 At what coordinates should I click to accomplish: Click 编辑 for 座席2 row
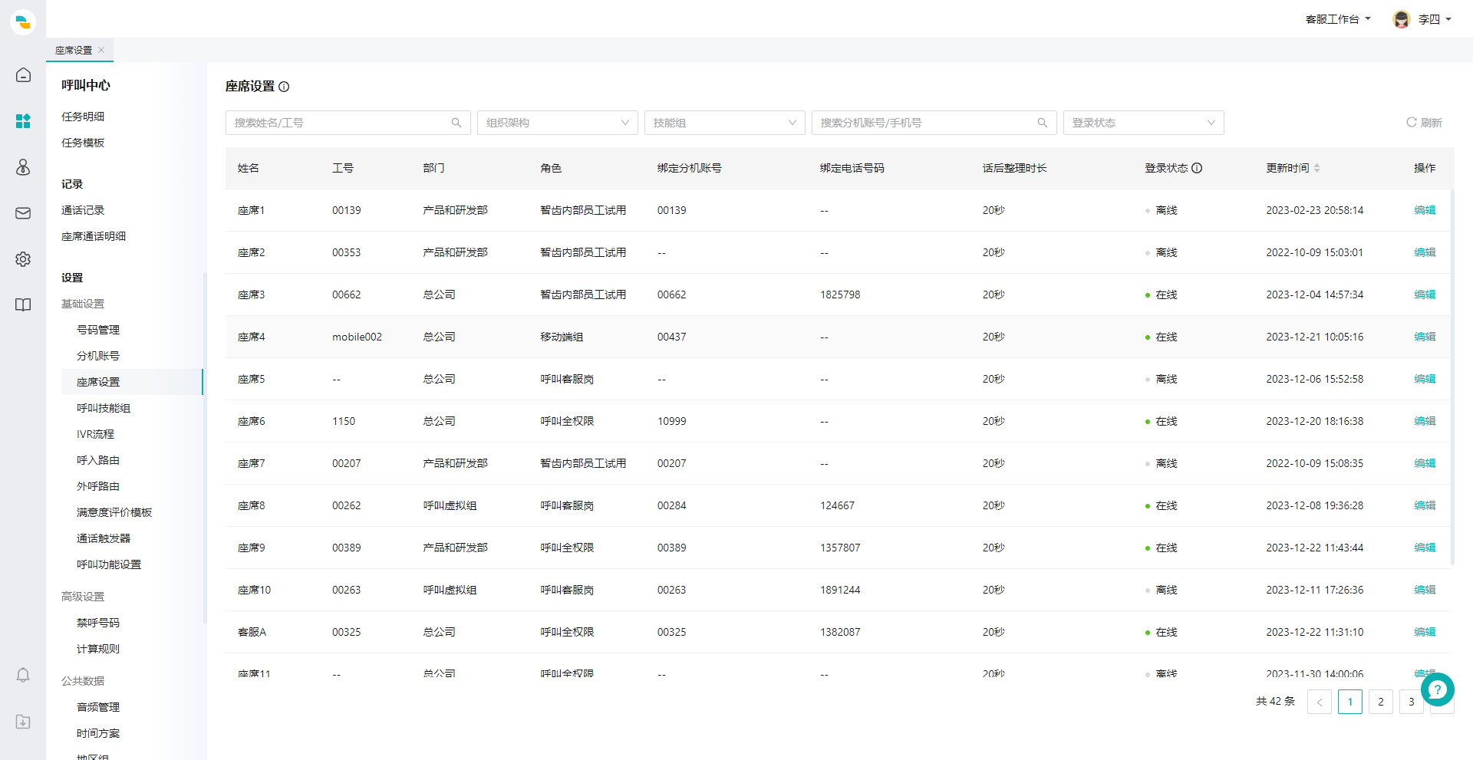coord(1425,252)
